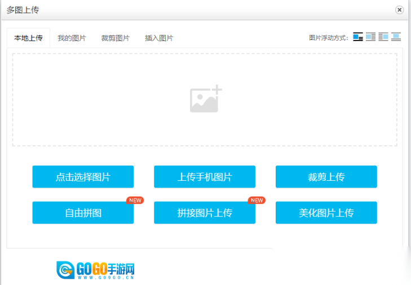Click the 图片浮动方式 label

329,38
